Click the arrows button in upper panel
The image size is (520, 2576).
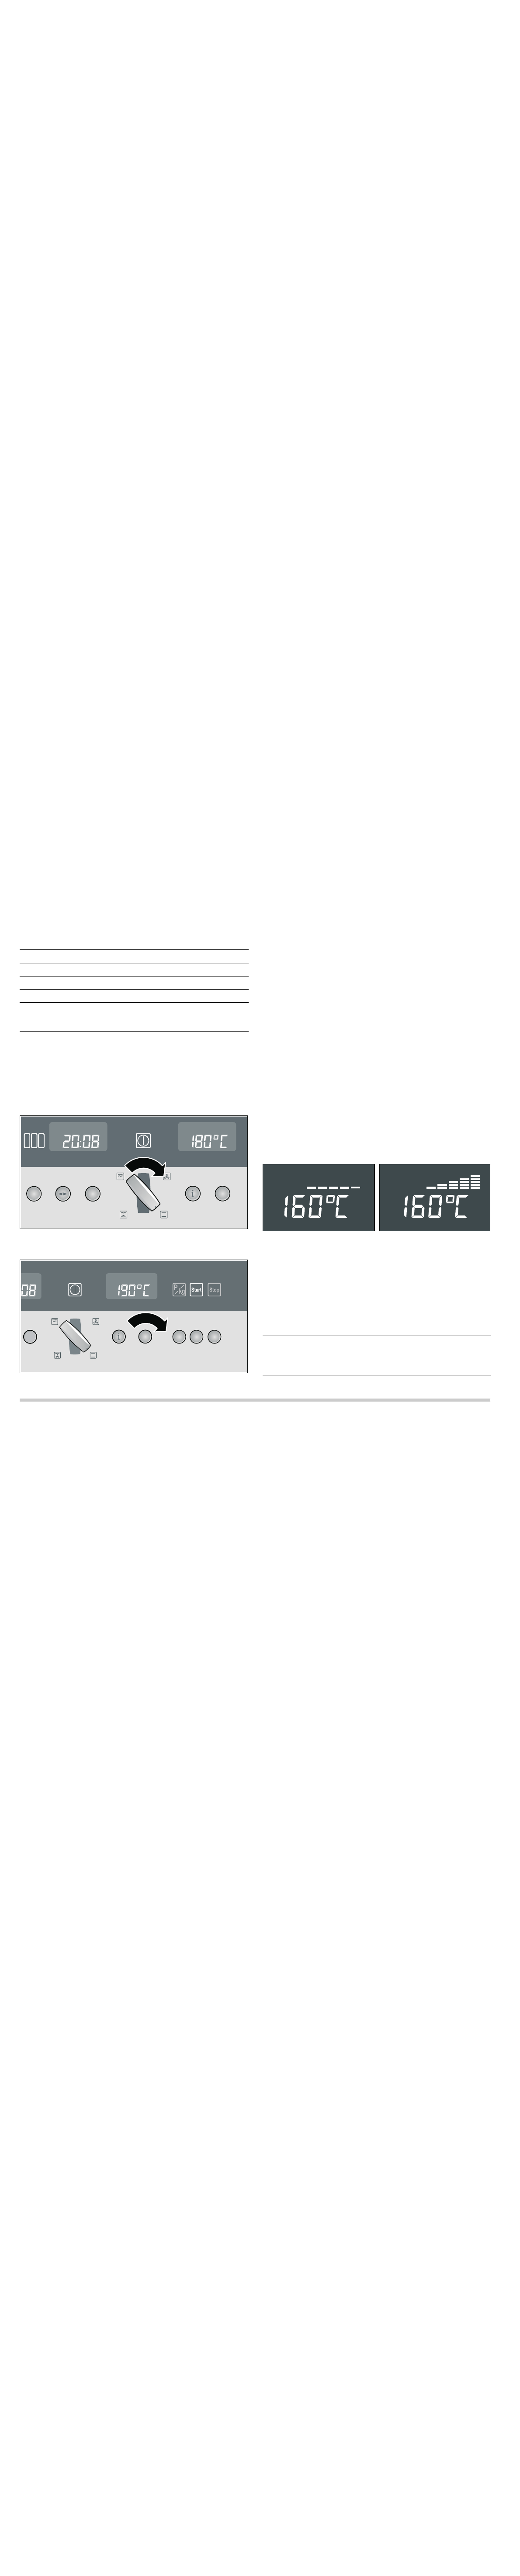[63, 1194]
